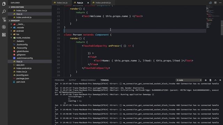This screenshot has height=125, width=223.
Task: Collapse the Open Editors section
Action: (x=30, y=7)
